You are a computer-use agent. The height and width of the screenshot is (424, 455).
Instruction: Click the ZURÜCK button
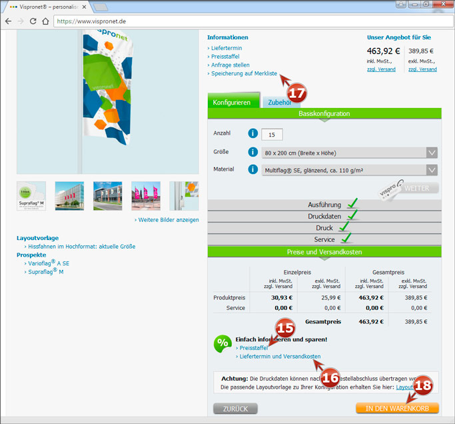coord(235,409)
